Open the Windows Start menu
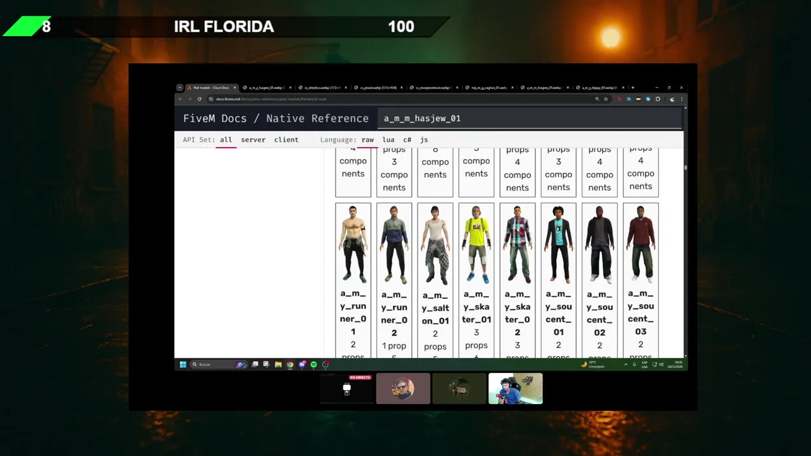This screenshot has height=456, width=811. (183, 364)
